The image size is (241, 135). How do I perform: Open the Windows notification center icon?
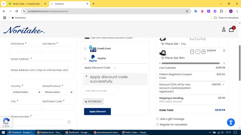click(x=235, y=132)
